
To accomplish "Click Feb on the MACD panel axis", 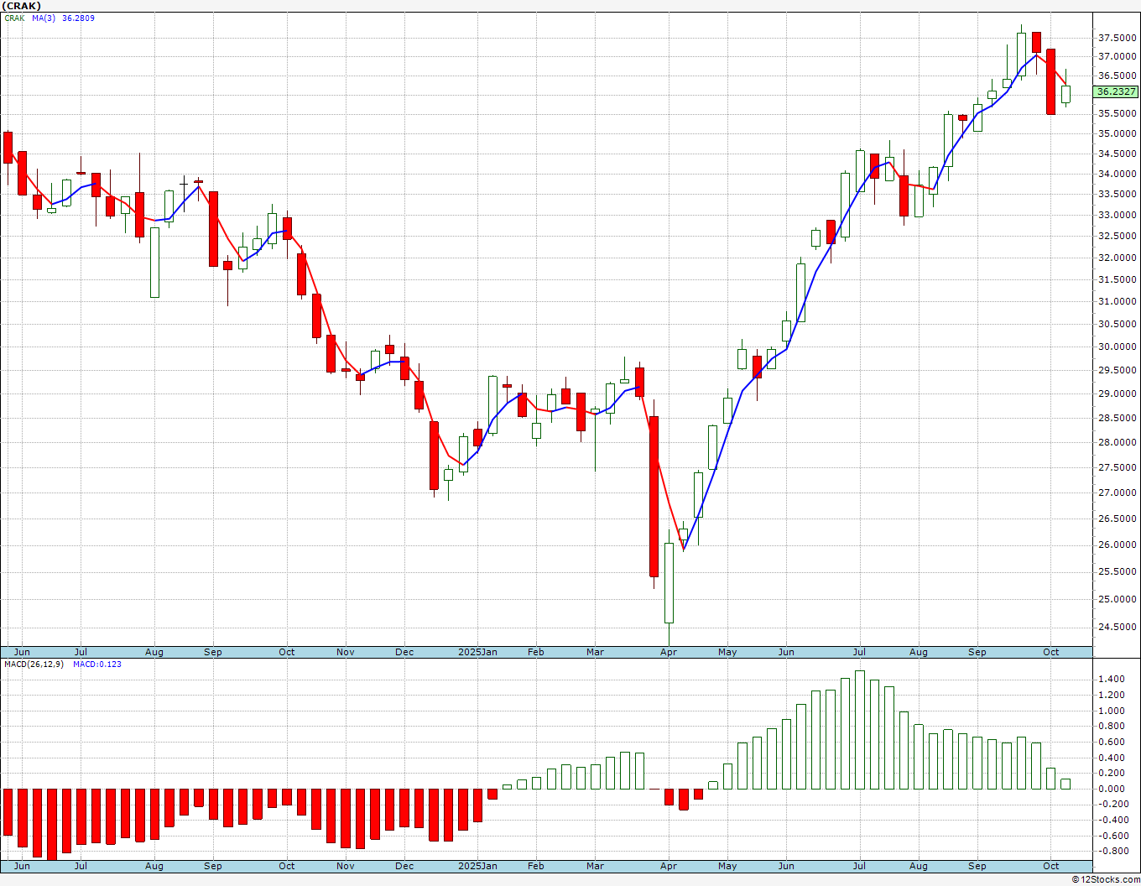I will coord(535,866).
